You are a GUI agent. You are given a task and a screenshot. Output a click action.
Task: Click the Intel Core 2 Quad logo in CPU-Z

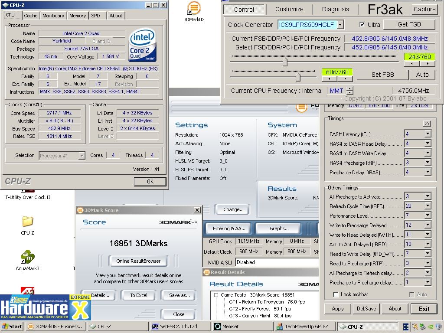[142, 45]
